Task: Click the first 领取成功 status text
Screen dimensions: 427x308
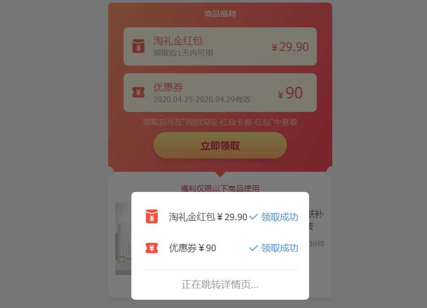Action: click(x=280, y=217)
